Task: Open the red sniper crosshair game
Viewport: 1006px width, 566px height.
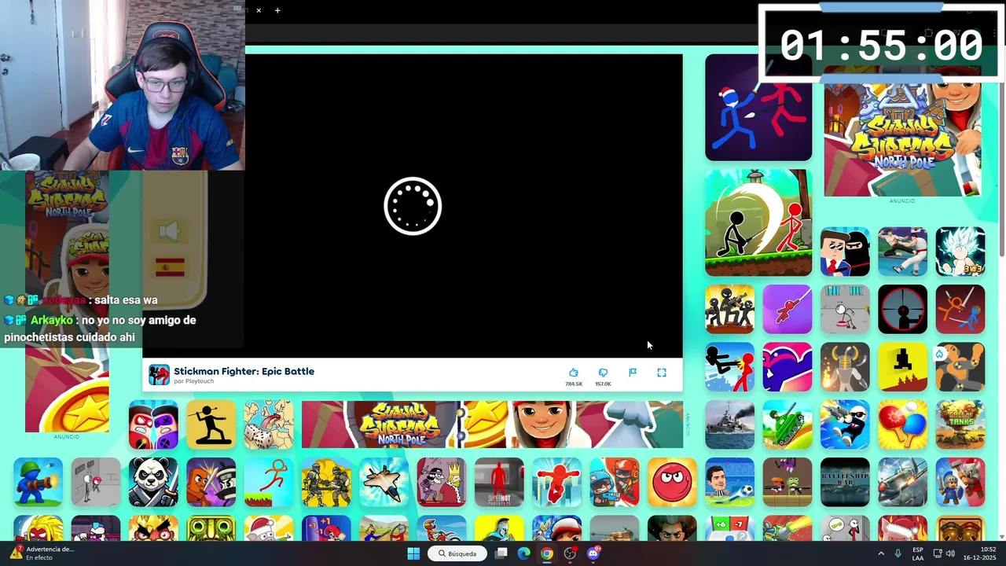Action: coord(902,309)
